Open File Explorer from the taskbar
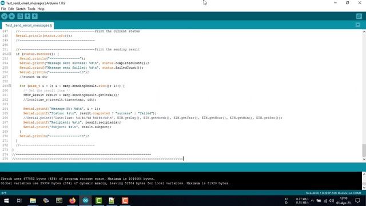The height and width of the screenshot is (206, 366). point(33,201)
